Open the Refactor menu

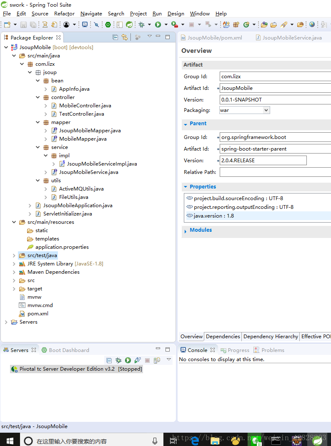point(65,14)
